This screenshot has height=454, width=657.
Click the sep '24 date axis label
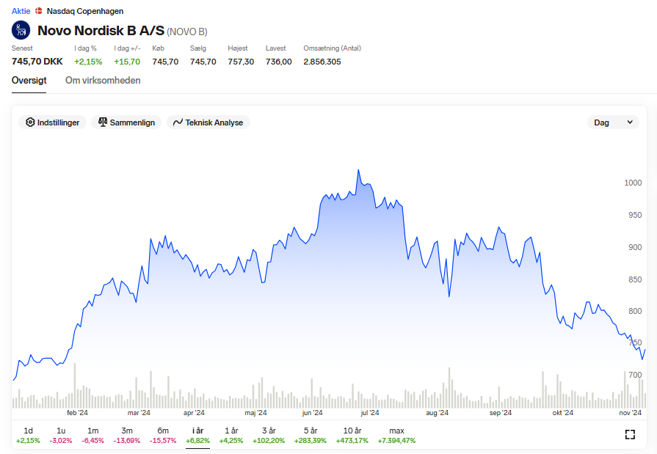click(x=501, y=413)
